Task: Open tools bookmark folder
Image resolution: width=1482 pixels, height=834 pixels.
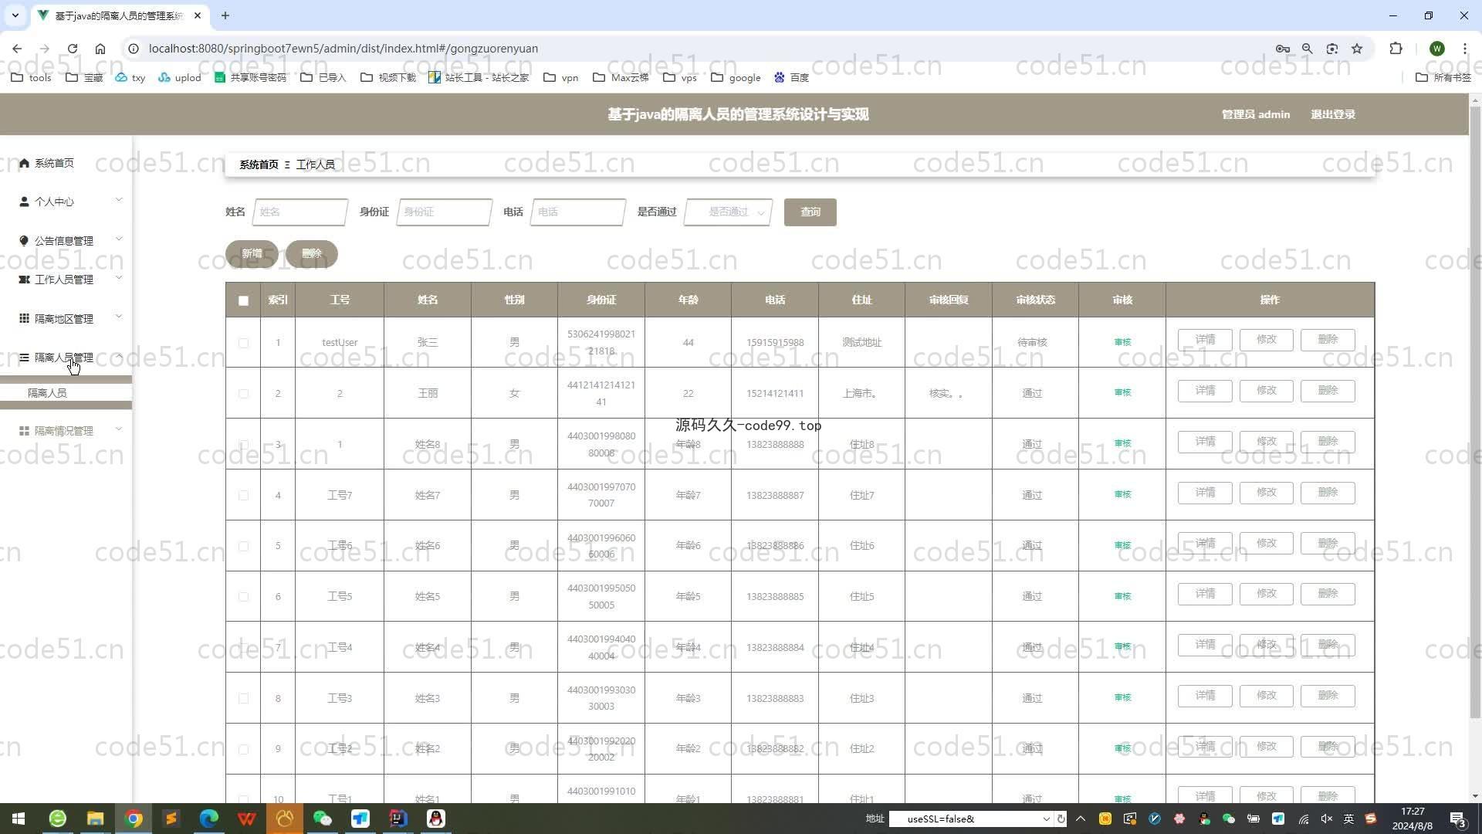Action: 32,77
